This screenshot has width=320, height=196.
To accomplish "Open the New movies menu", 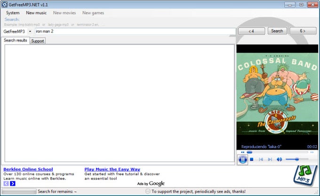I will pyautogui.click(x=64, y=13).
